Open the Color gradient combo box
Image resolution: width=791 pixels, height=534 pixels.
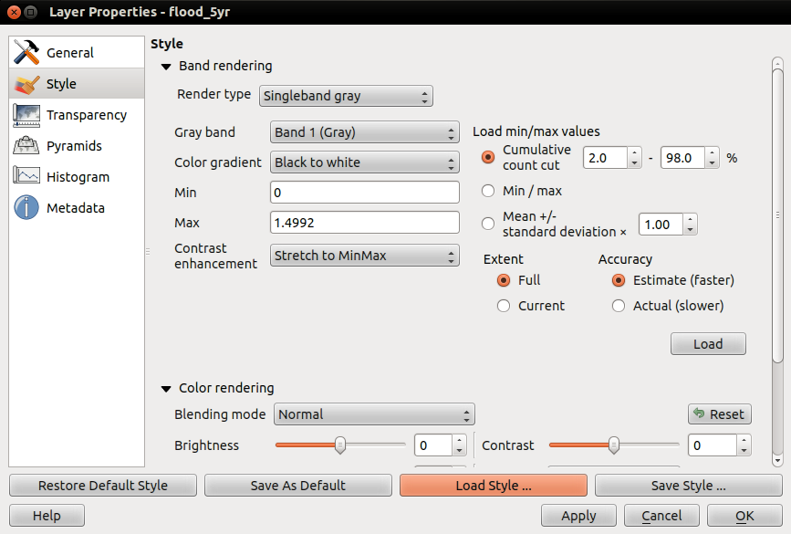tap(365, 162)
